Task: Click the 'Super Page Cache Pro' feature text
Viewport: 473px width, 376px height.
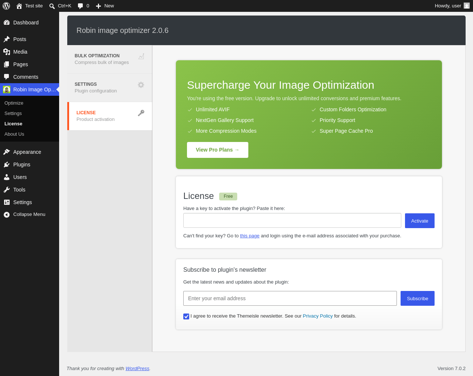Action: [346, 131]
